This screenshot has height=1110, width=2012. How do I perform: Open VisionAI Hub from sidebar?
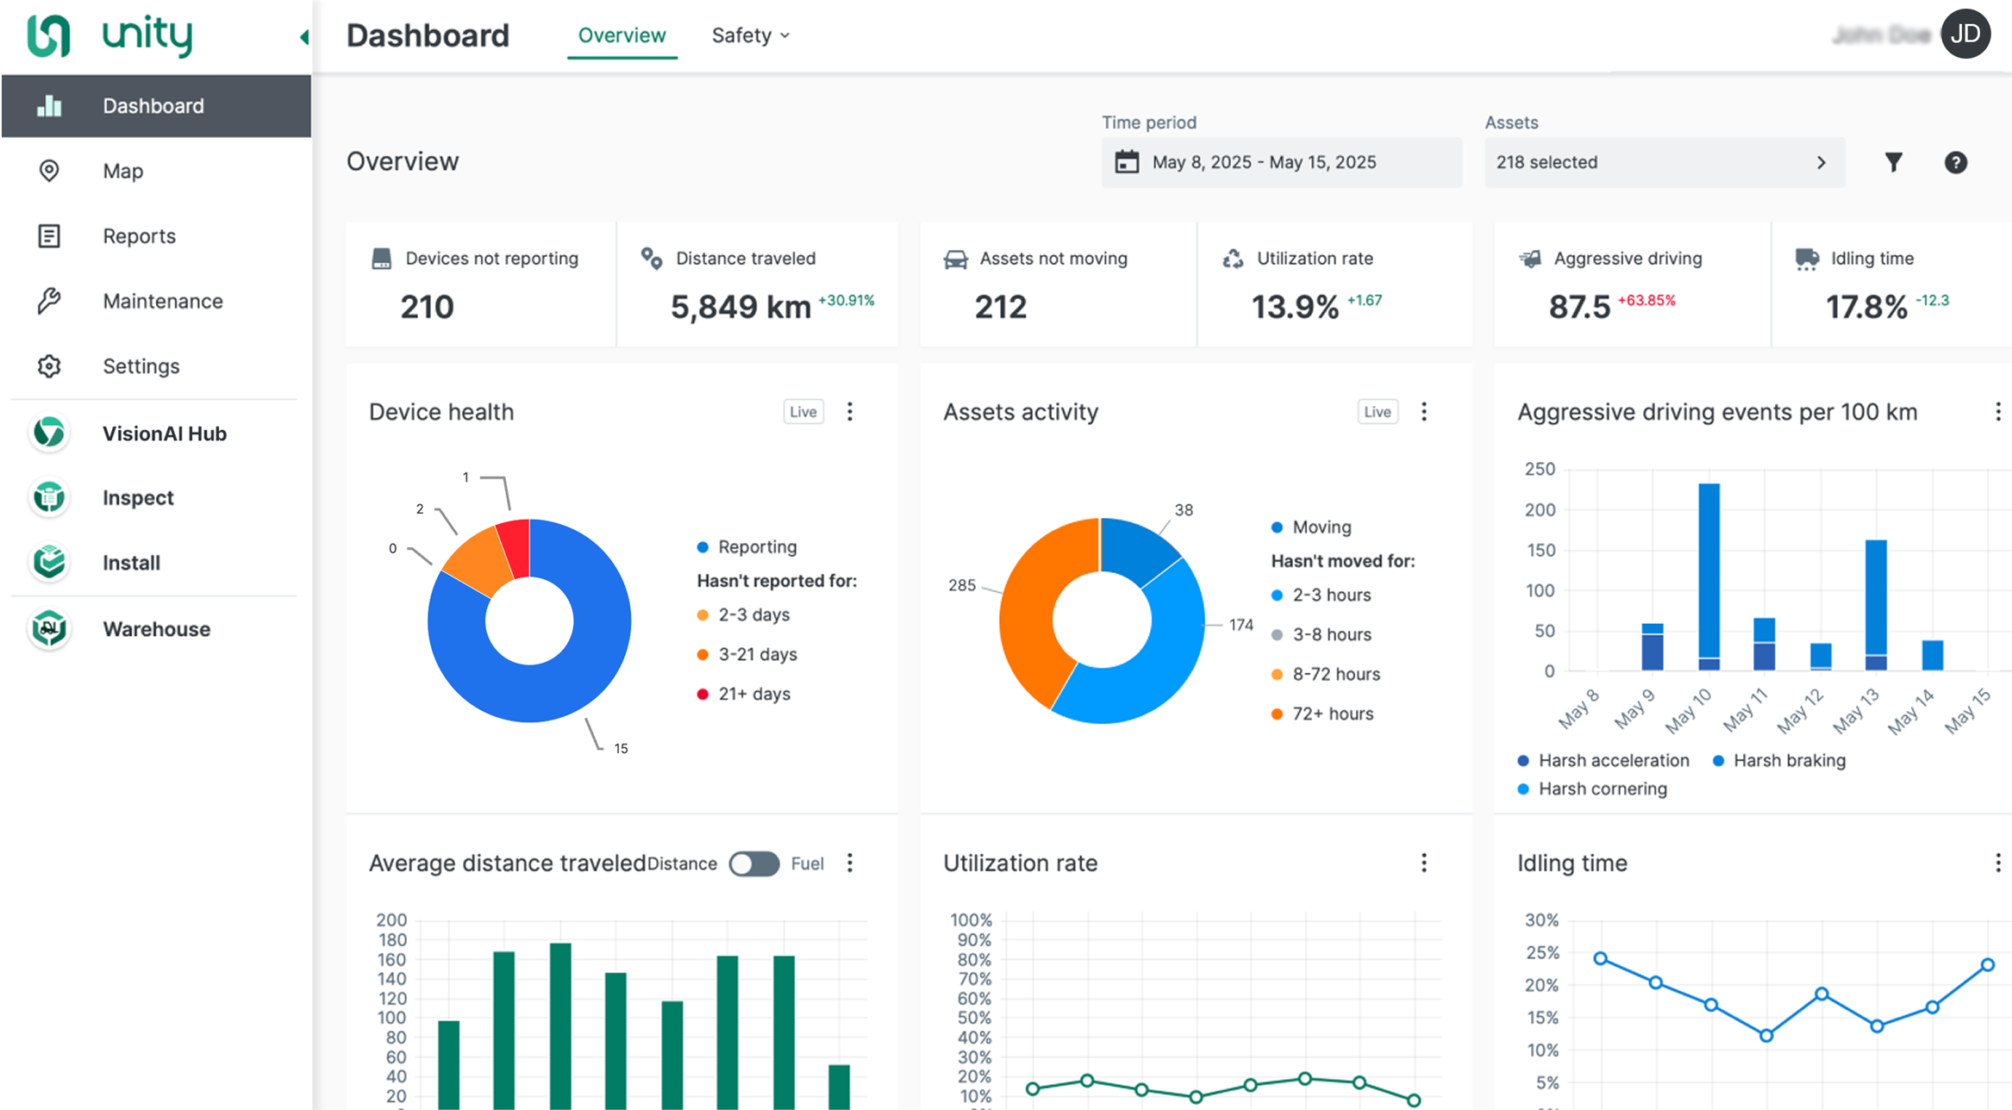point(164,433)
